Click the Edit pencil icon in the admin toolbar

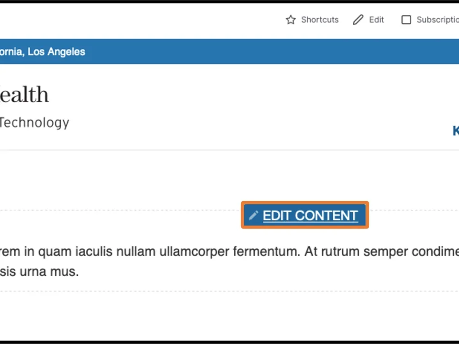pyautogui.click(x=358, y=20)
